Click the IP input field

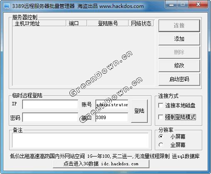[50, 104]
